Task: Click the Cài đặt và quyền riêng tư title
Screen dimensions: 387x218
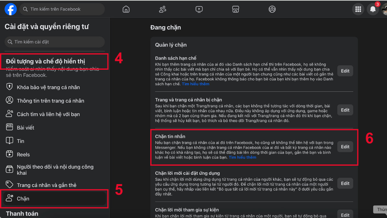Action: 46,27
